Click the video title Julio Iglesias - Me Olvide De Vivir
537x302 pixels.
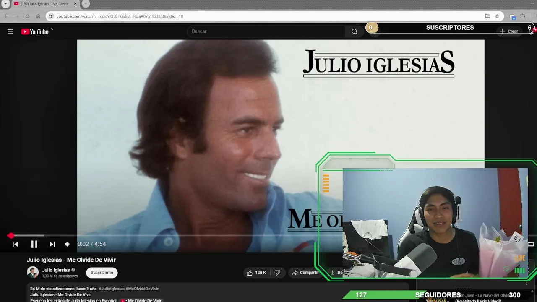[71, 260]
